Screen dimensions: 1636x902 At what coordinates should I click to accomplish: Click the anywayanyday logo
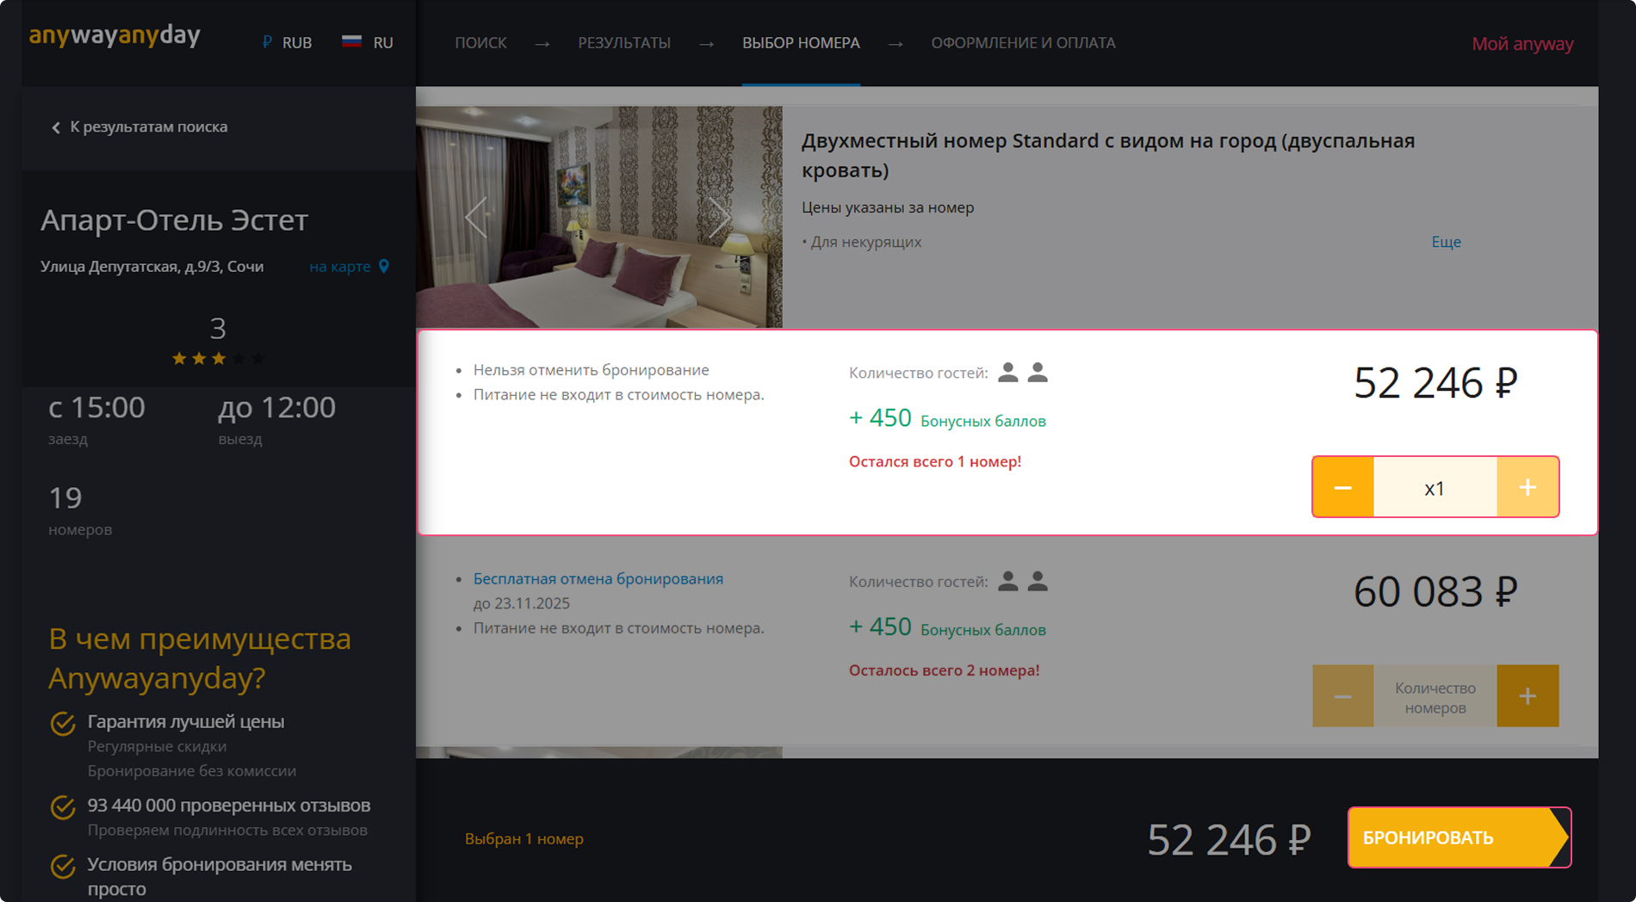(115, 36)
